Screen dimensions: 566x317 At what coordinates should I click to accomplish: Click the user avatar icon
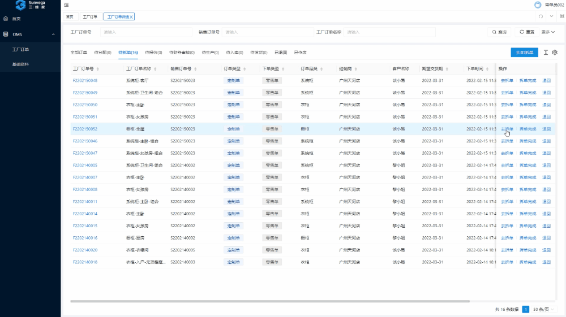538,5
